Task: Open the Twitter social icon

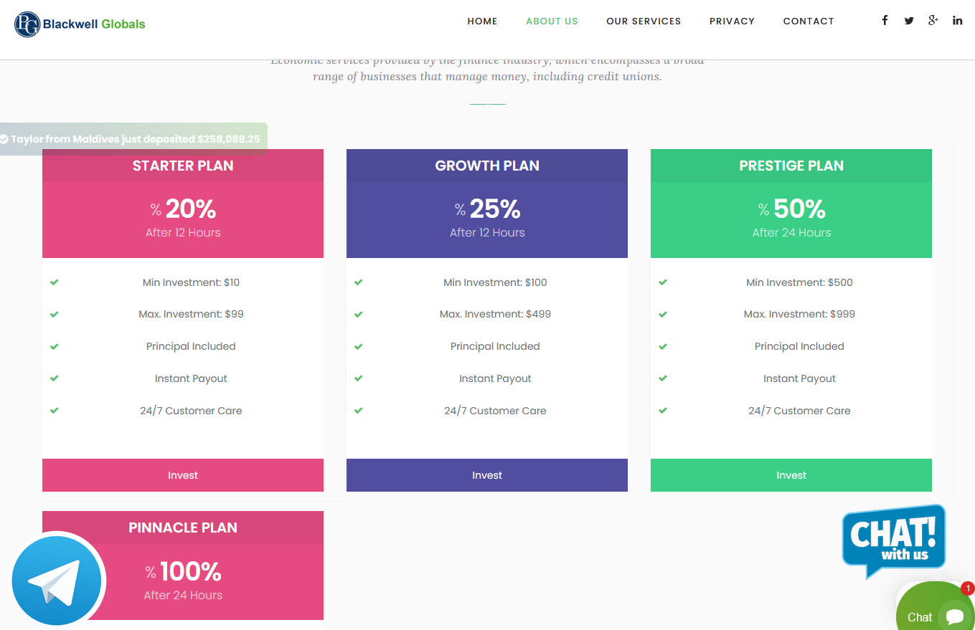Action: pos(909,21)
